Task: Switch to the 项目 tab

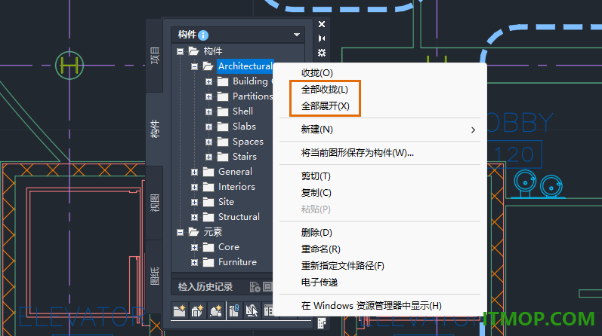Action: (154, 56)
